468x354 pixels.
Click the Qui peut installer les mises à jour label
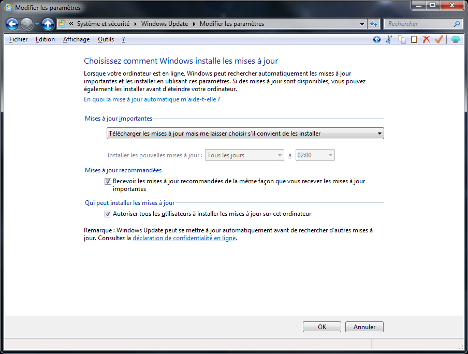[130, 203]
